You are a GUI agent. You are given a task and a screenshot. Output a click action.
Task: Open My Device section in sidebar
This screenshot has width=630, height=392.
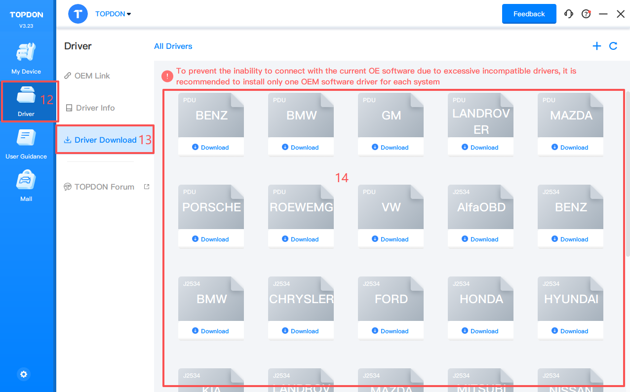(26, 58)
